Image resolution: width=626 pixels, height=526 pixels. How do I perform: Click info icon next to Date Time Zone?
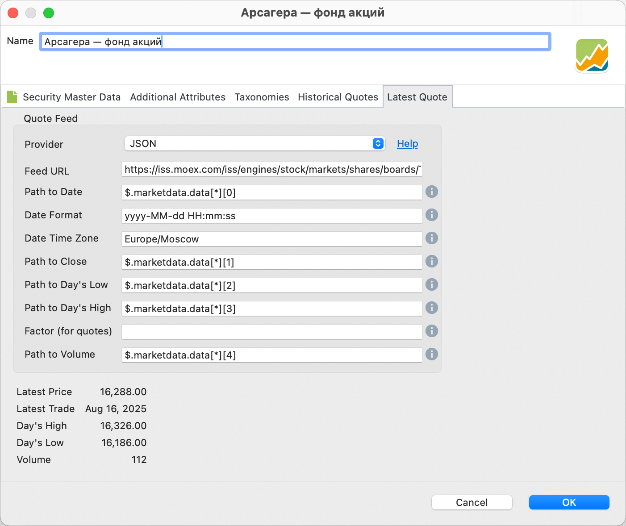[431, 238]
